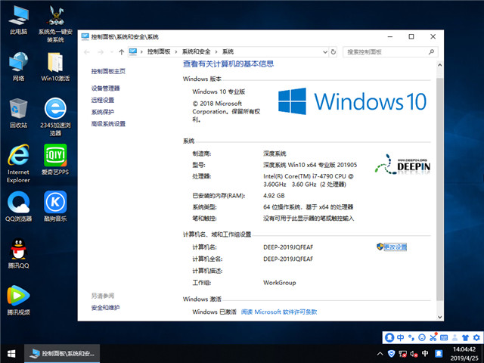Show hidden tray icons chevron

pyautogui.click(x=380, y=354)
